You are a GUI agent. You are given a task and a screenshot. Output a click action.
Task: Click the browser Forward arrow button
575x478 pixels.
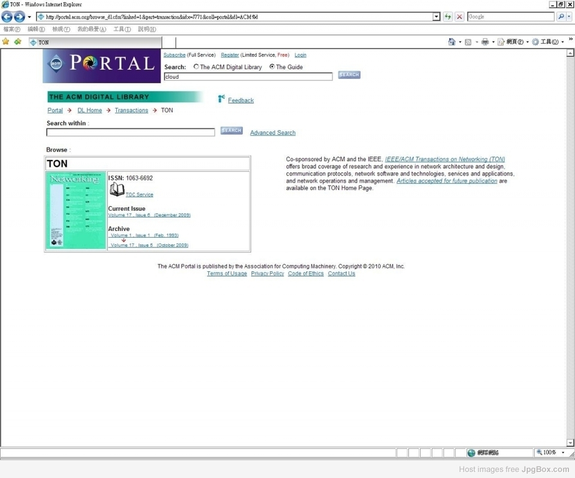20,17
